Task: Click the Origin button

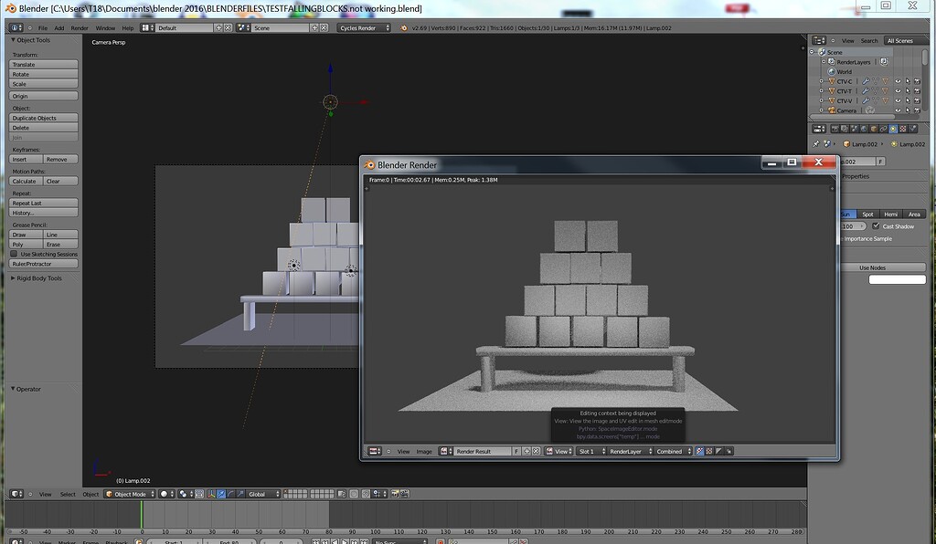Action: [43, 96]
